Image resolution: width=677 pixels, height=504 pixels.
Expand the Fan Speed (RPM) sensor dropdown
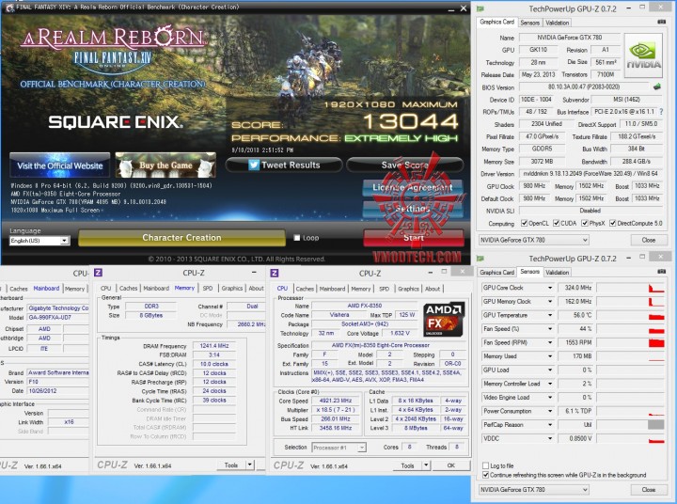(x=550, y=342)
